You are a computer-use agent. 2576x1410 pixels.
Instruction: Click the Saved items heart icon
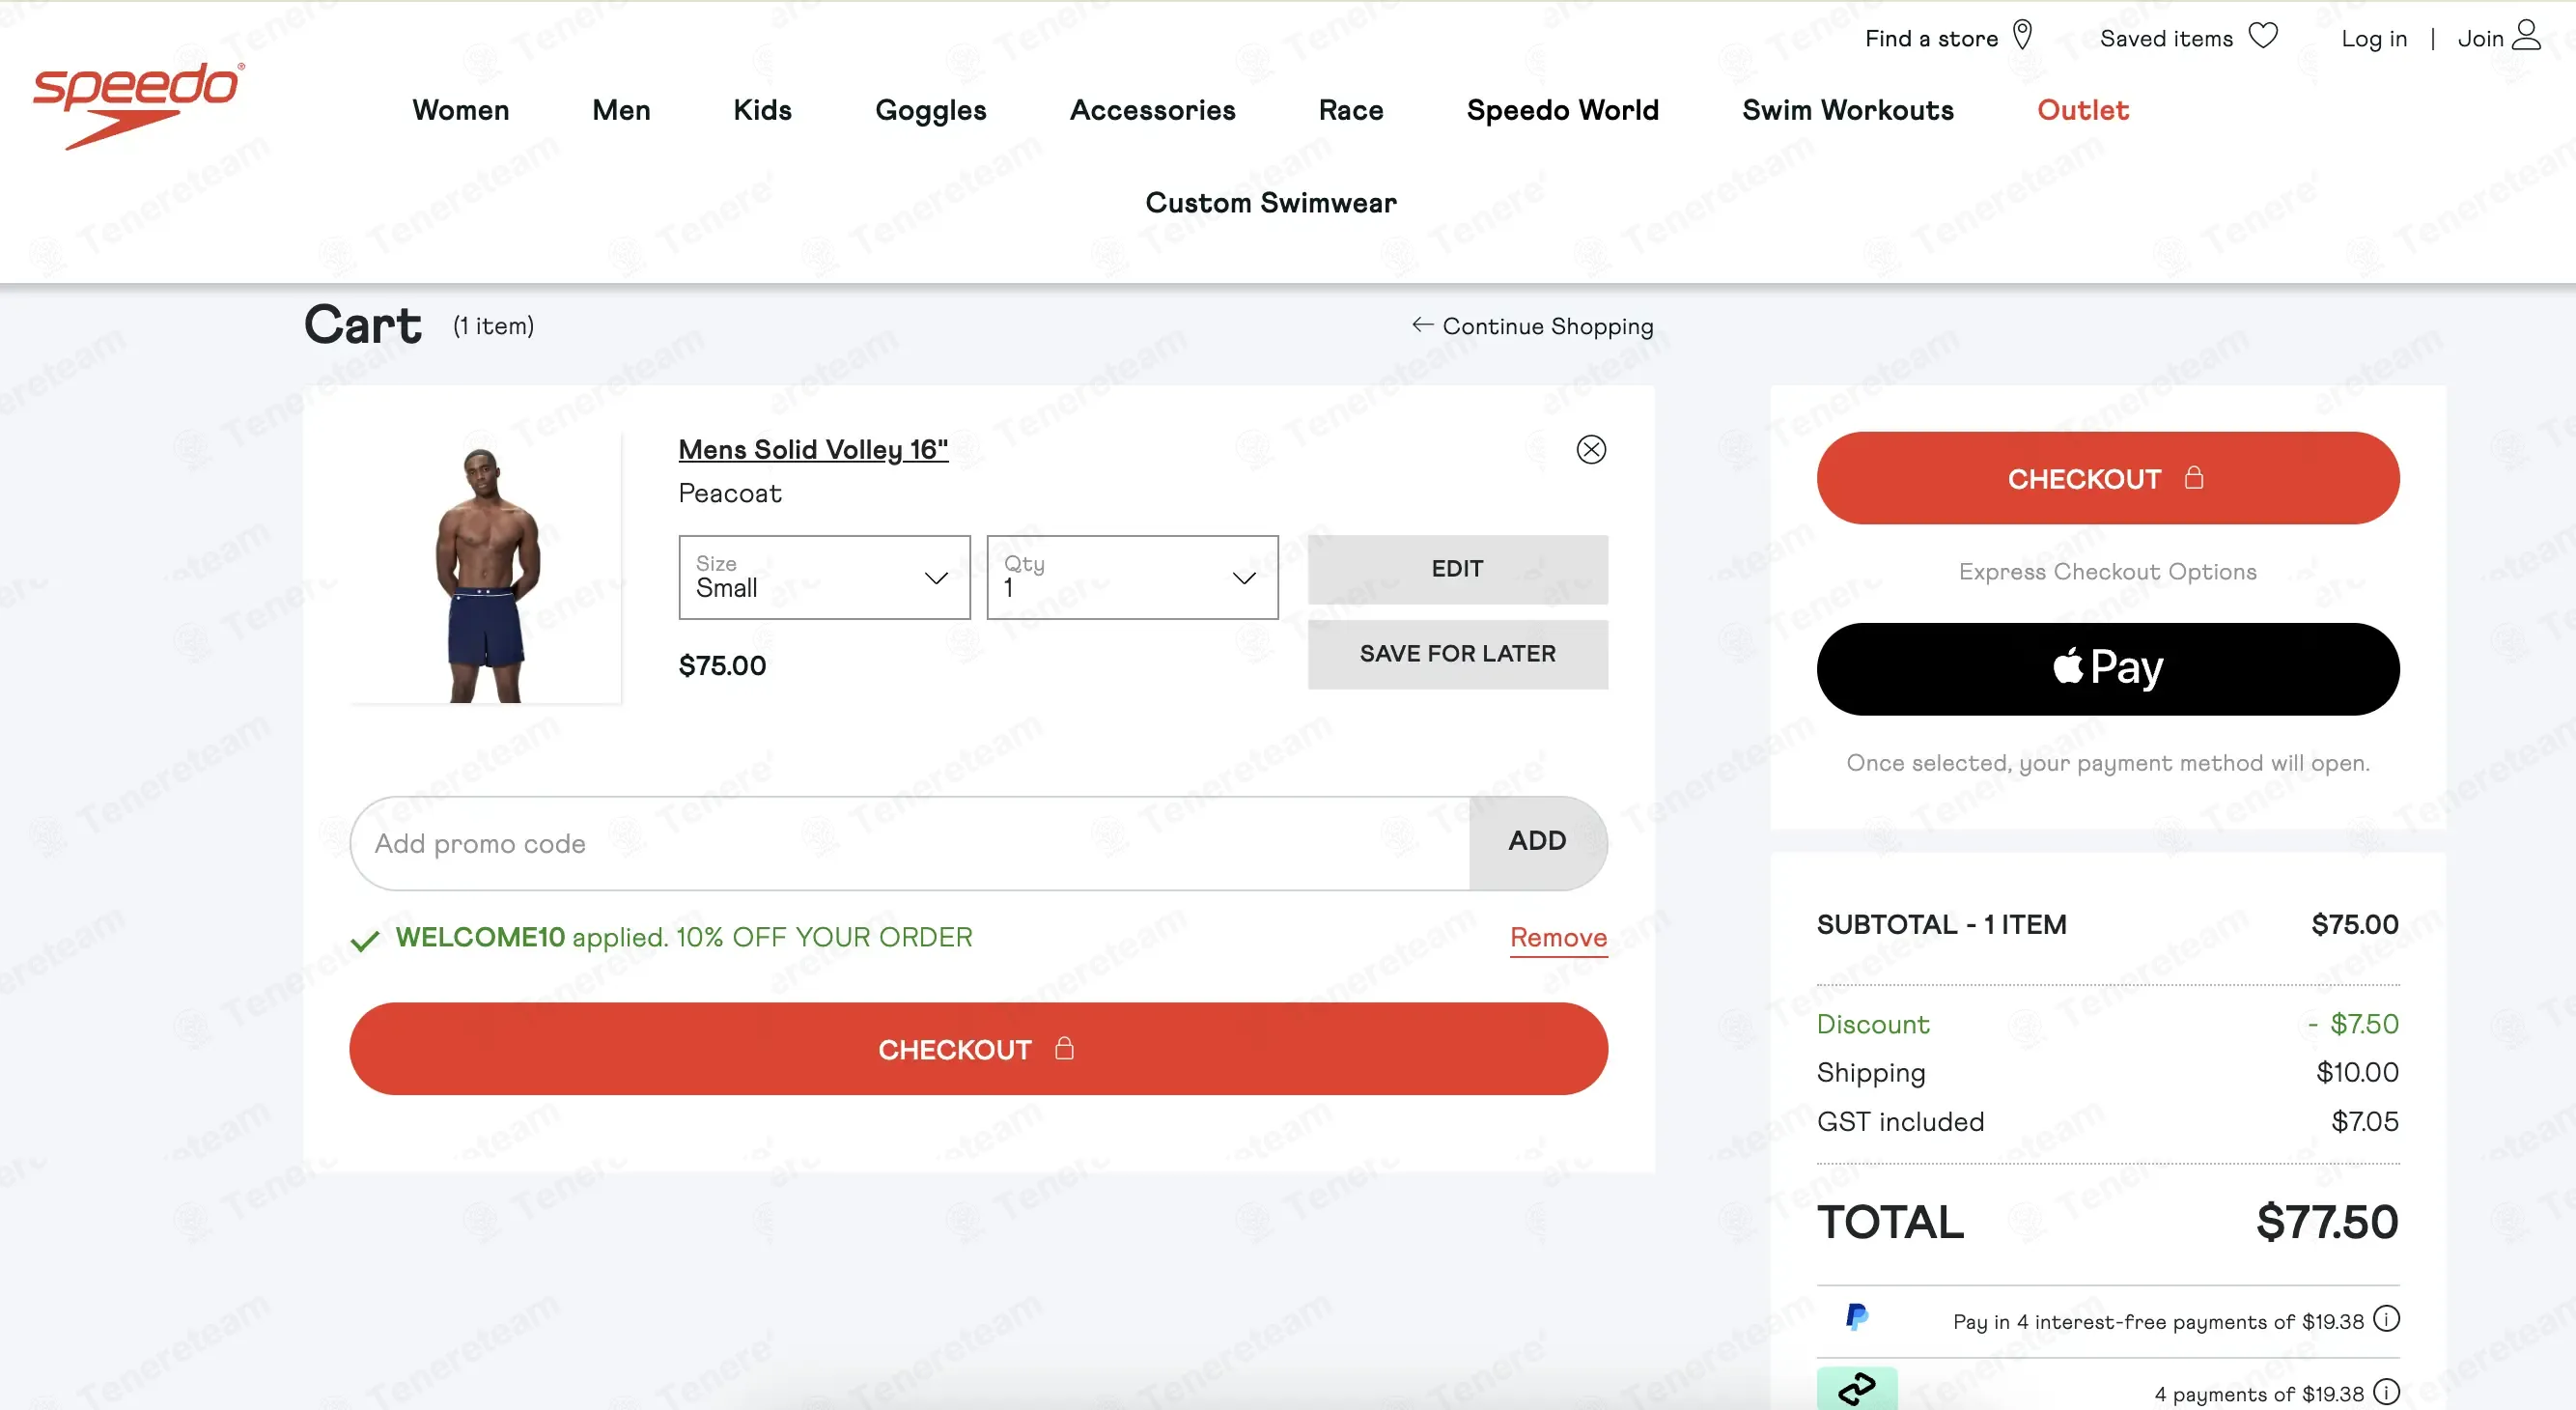pyautogui.click(x=2263, y=36)
